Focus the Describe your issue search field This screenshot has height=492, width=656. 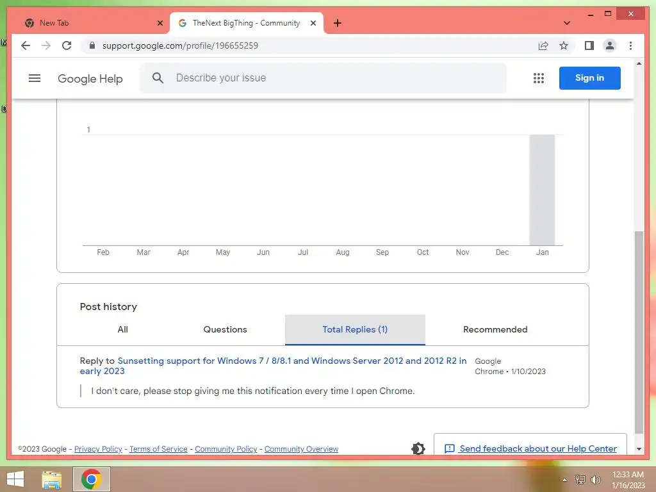pyautogui.click(x=323, y=78)
